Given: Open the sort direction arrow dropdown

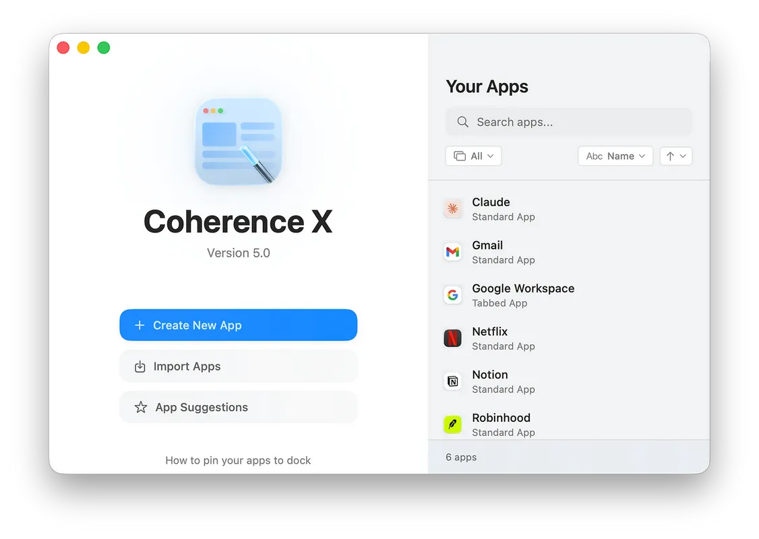Looking at the screenshot, I should tap(675, 156).
